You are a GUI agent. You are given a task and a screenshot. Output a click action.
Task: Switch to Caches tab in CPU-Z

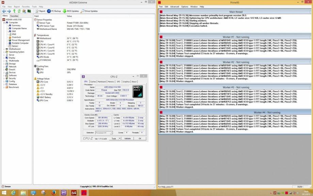[x=93, y=81]
